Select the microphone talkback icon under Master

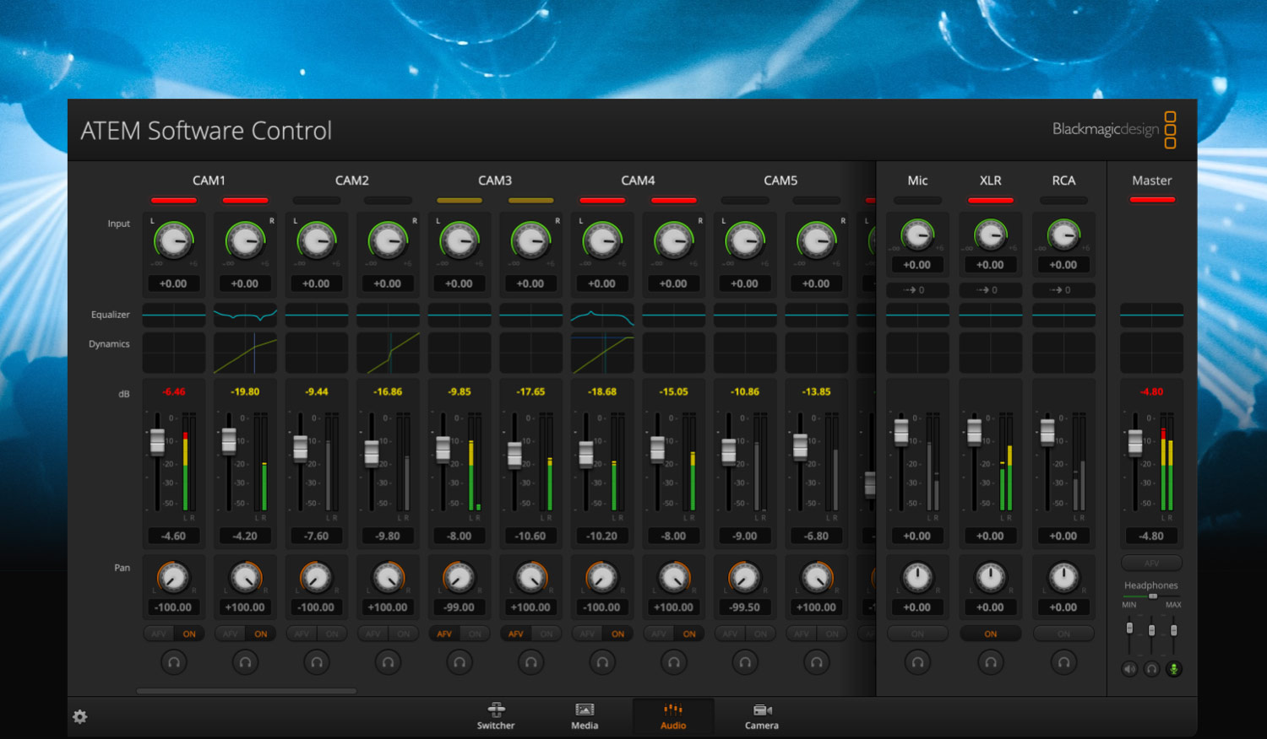click(x=1172, y=668)
